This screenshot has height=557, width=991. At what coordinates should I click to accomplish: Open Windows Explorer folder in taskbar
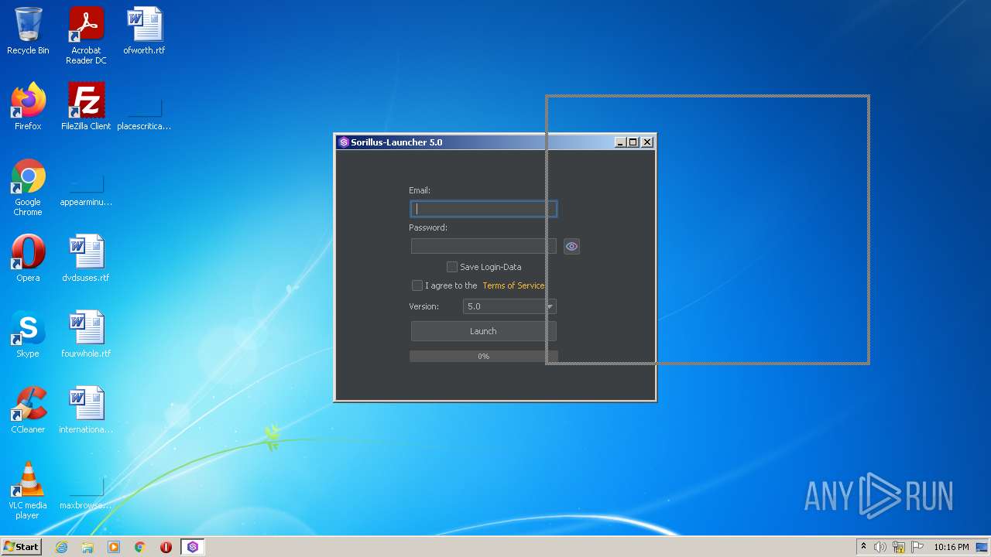click(87, 547)
